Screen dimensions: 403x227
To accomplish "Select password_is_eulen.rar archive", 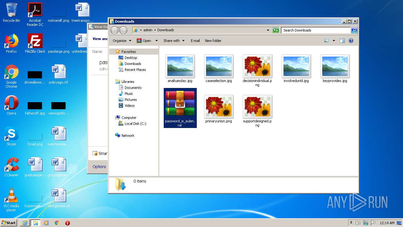I will (x=180, y=108).
